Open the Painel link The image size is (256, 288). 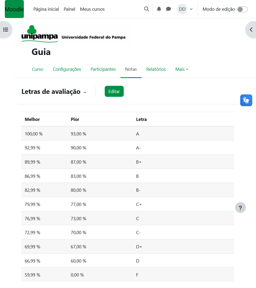pos(69,9)
